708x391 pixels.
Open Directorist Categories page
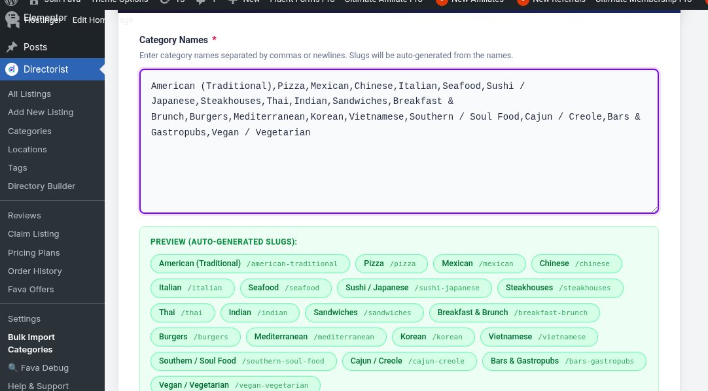tap(30, 131)
